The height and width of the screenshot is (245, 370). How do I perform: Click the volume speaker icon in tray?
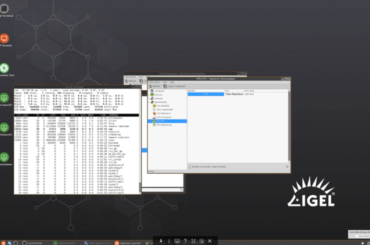[362, 243]
